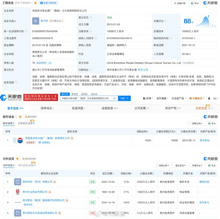The image size is (220, 219).
Task: Open the 应用 dropdown menu
Action: tap(148, 98)
